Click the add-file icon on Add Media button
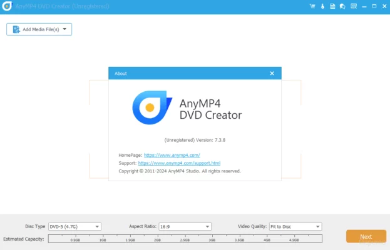The image size is (390, 250). pyautogui.click(x=16, y=29)
